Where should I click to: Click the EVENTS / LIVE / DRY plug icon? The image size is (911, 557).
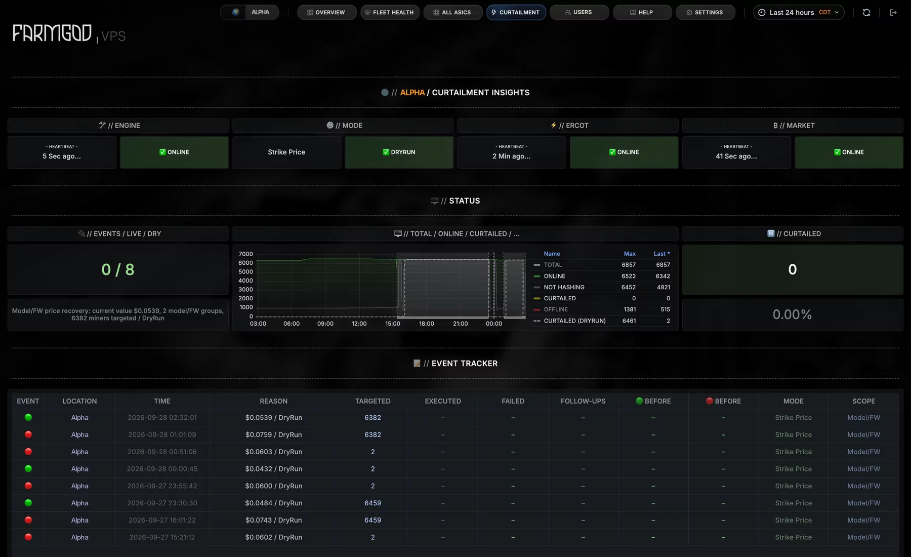pyautogui.click(x=81, y=233)
